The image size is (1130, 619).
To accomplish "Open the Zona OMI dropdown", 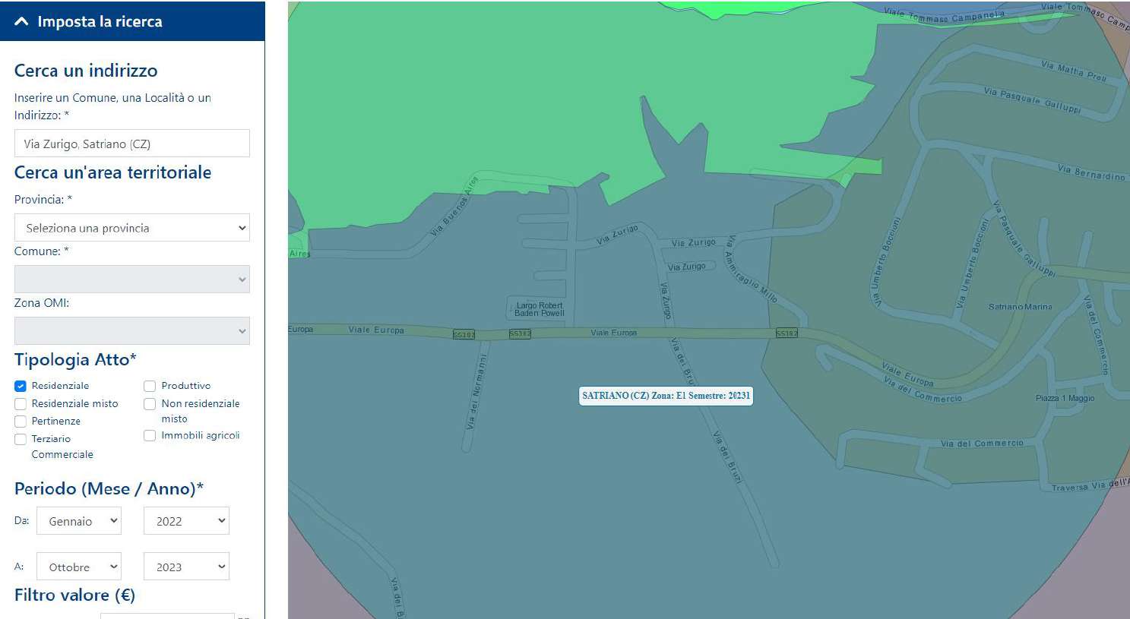I will [132, 331].
